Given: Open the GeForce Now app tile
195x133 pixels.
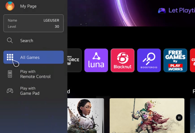Looking at the screenshot, I should [74, 60].
